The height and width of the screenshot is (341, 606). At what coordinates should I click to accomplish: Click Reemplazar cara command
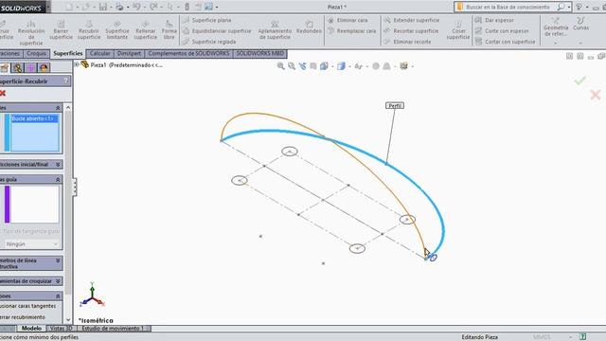351,31
